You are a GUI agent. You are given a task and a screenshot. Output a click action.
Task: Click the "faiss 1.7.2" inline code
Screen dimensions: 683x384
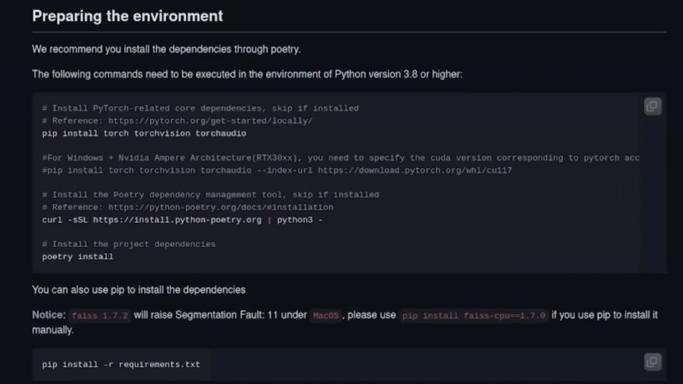pyautogui.click(x=99, y=315)
